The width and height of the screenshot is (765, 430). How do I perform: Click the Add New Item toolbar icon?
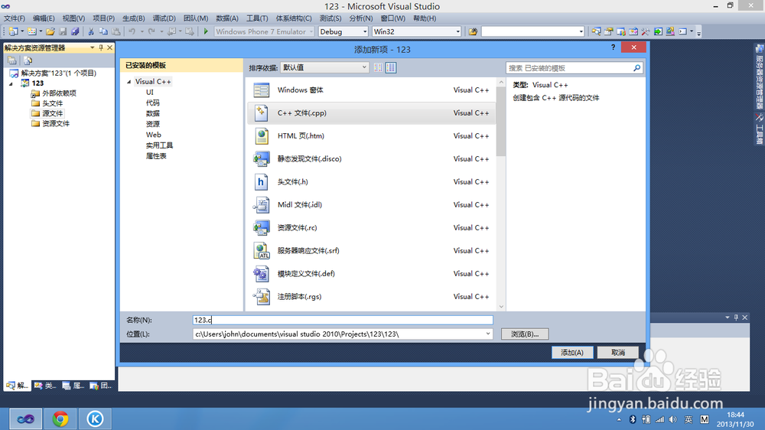pyautogui.click(x=31, y=31)
